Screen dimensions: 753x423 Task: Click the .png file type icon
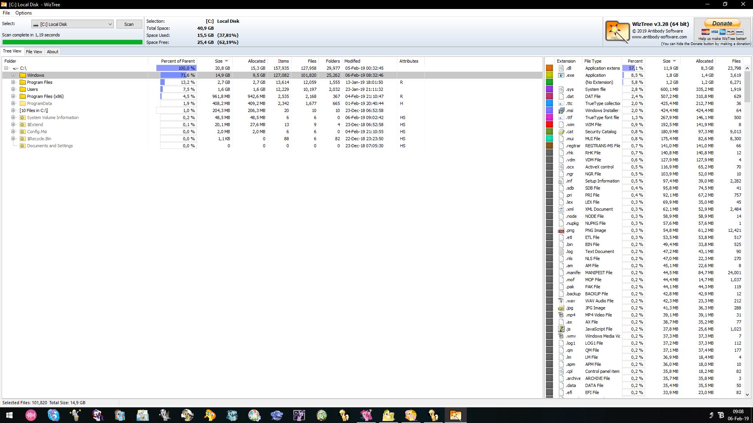click(561, 231)
